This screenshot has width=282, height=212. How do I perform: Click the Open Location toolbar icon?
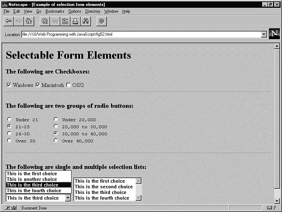(65, 21)
